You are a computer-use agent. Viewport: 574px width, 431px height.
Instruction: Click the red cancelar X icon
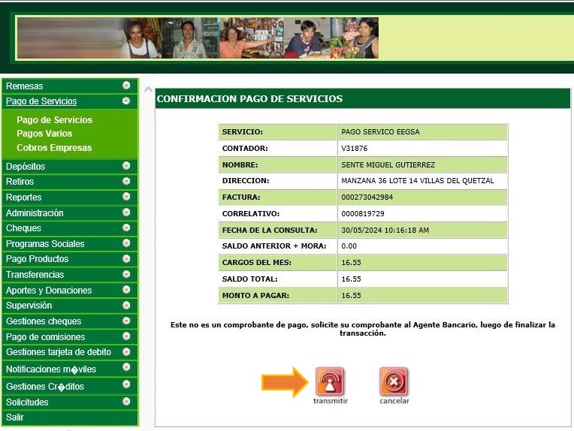pyautogui.click(x=394, y=382)
